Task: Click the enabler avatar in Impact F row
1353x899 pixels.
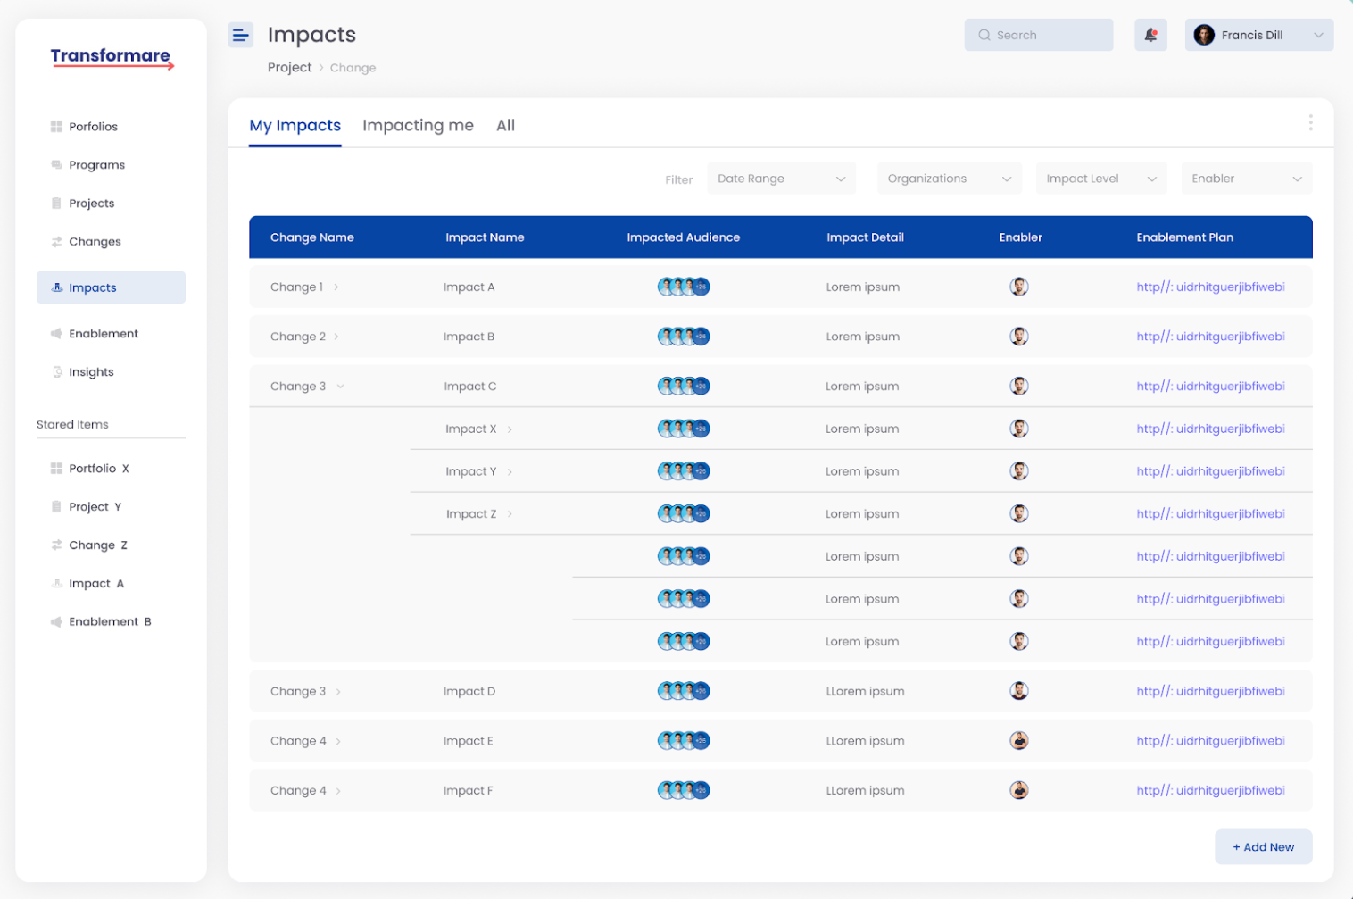Action: 1019,790
